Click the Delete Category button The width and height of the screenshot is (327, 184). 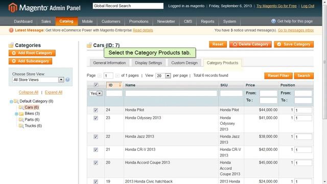(x=250, y=44)
